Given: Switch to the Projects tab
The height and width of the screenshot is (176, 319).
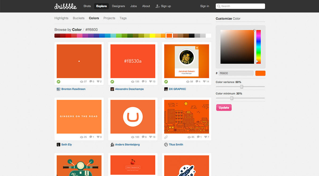Looking at the screenshot, I should point(109,18).
